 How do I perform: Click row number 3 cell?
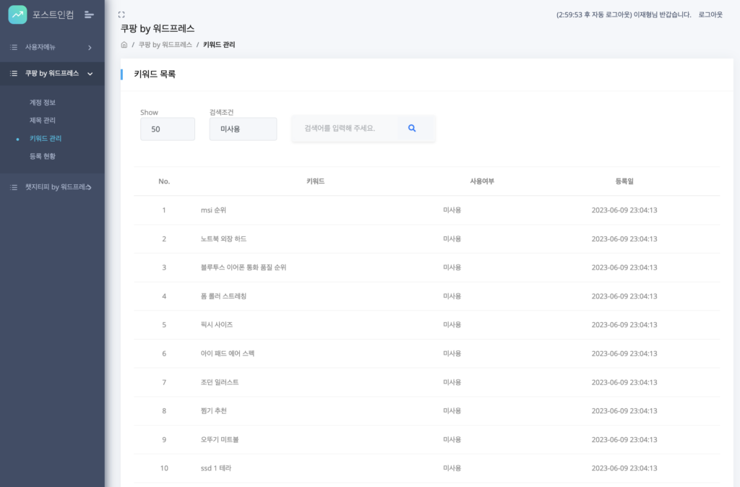tap(164, 267)
